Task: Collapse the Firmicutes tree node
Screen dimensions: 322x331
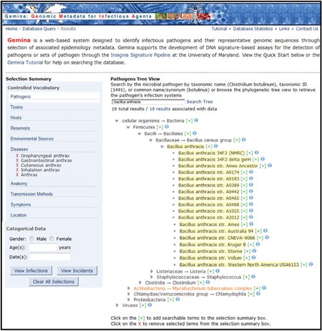Action: 128,127
